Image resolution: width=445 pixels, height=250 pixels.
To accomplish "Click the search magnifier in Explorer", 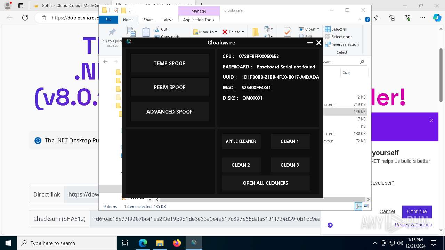I will pos(362,62).
